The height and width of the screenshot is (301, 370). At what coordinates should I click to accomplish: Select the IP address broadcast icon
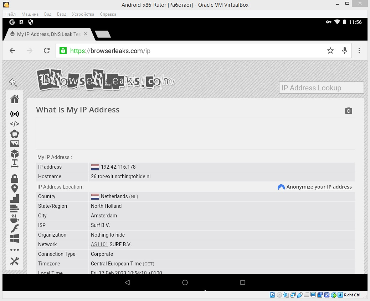(15, 114)
